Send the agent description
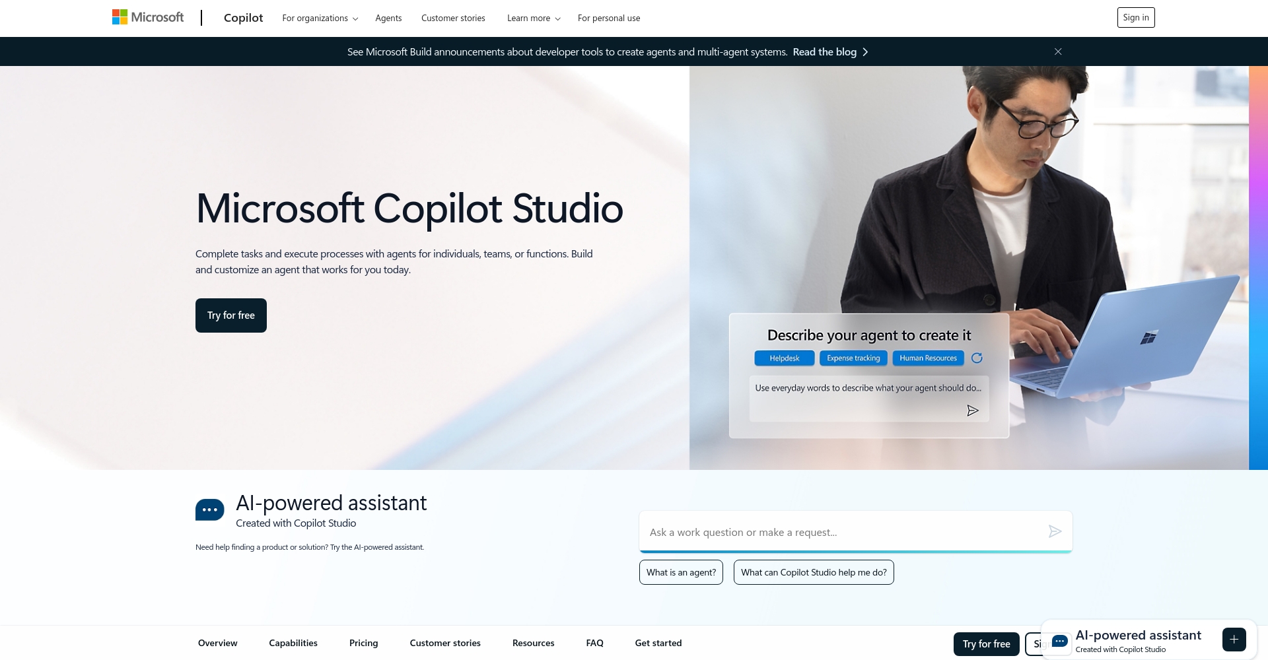Viewport: 1268px width, 660px height. pos(973,411)
